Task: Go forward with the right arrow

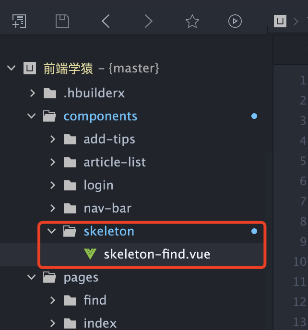Action: click(149, 21)
